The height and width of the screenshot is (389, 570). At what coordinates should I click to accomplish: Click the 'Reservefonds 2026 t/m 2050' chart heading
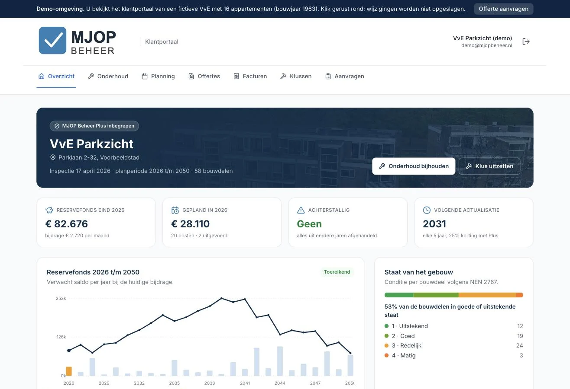click(x=93, y=272)
